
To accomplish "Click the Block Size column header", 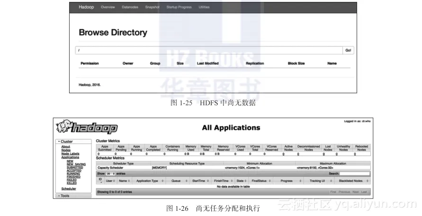I will [296, 63].
